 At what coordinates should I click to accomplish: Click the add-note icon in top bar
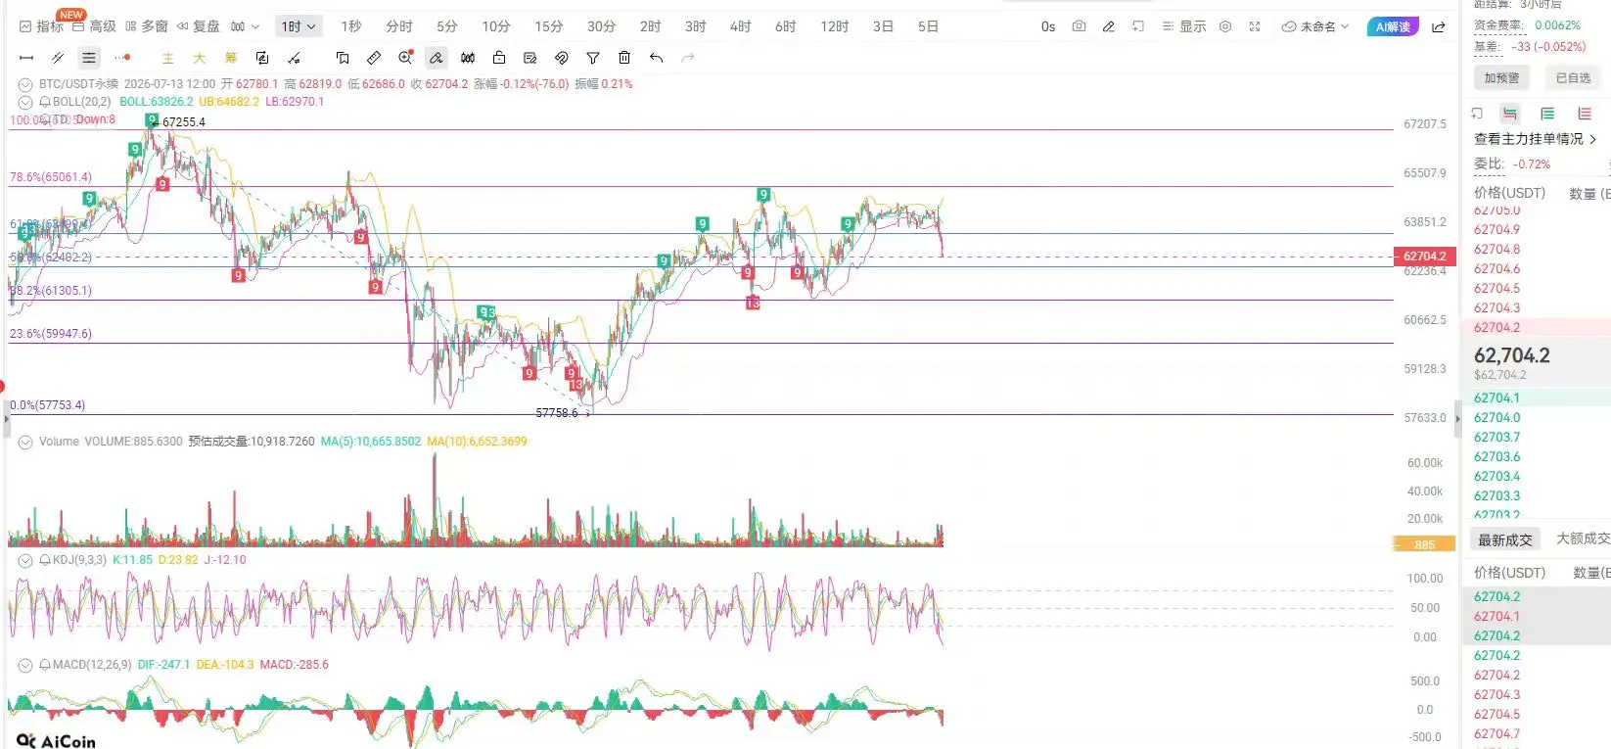pyautogui.click(x=1138, y=26)
